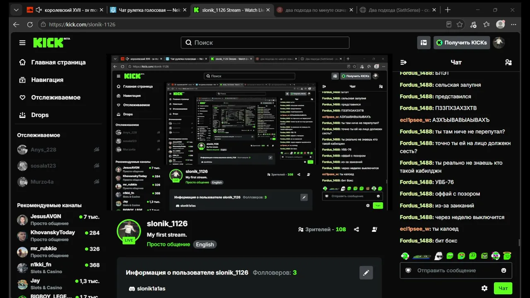The height and width of the screenshot is (298, 530).
Task: Open the Kick hamburger sidebar menu
Action: tap(22, 43)
